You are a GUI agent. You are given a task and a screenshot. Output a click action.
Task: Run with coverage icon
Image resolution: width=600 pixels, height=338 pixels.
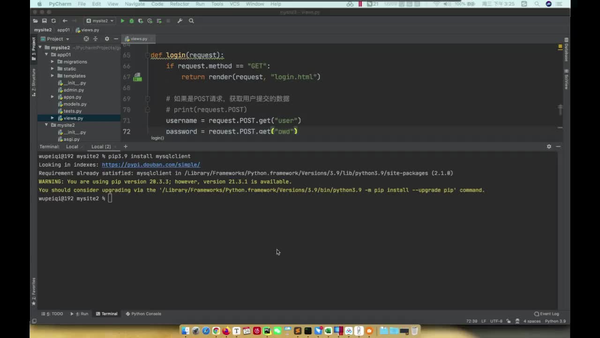141,21
